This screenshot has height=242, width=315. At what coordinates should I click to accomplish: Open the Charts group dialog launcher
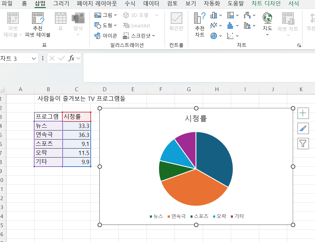299,46
